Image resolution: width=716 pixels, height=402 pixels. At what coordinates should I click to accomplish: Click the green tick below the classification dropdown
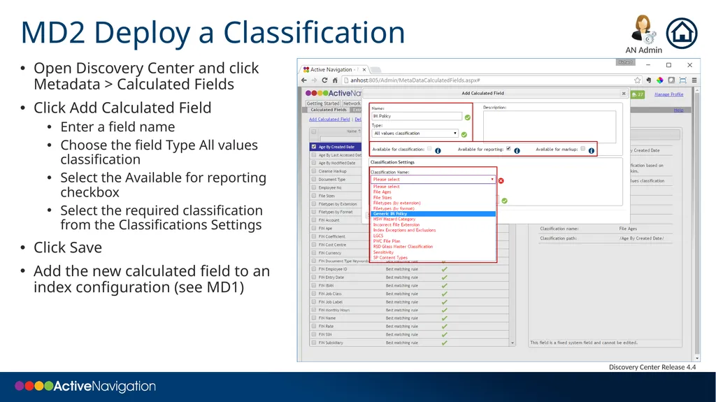pos(504,201)
